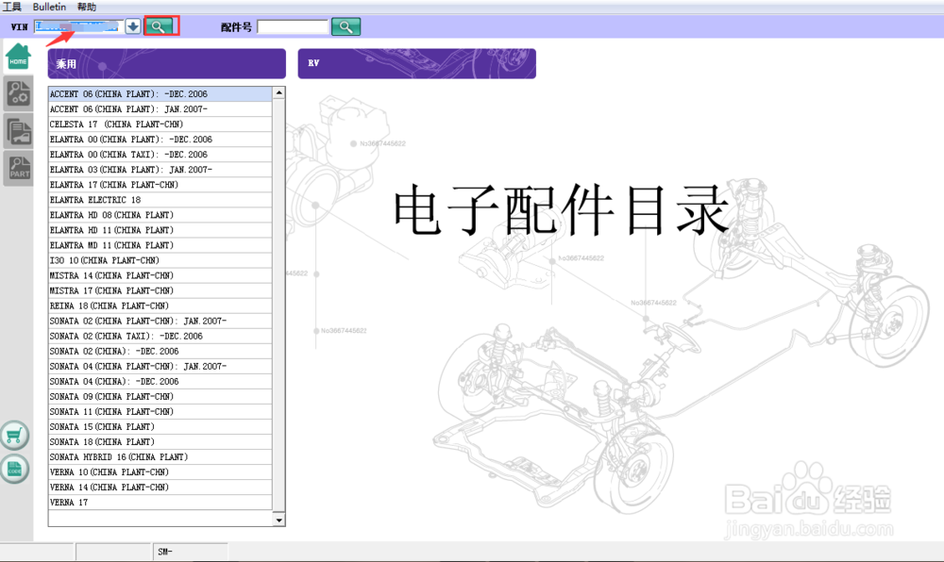This screenshot has height=562, width=944.
Task: Select ACCENT 06 (CHINA PLANT): -DEC.2006
Action: click(160, 93)
